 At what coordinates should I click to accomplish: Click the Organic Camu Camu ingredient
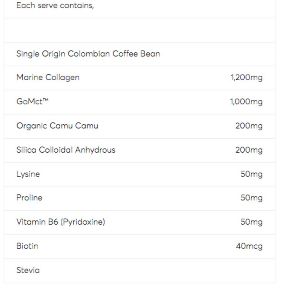(x=57, y=126)
